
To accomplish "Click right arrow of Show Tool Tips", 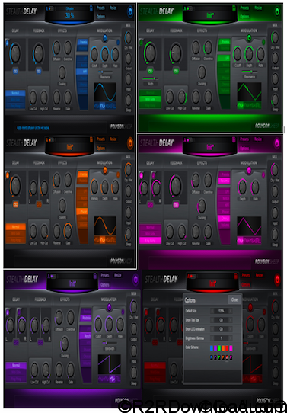I will coord(230,320).
